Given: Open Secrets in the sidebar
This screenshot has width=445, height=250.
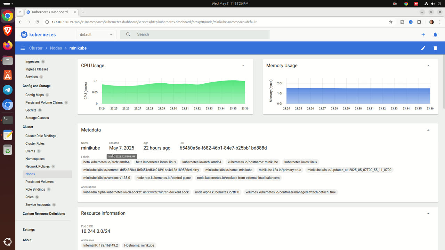Looking at the screenshot, I should [x=31, y=110].
